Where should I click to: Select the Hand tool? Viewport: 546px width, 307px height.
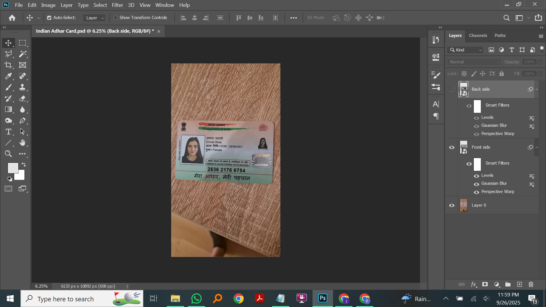click(x=23, y=143)
